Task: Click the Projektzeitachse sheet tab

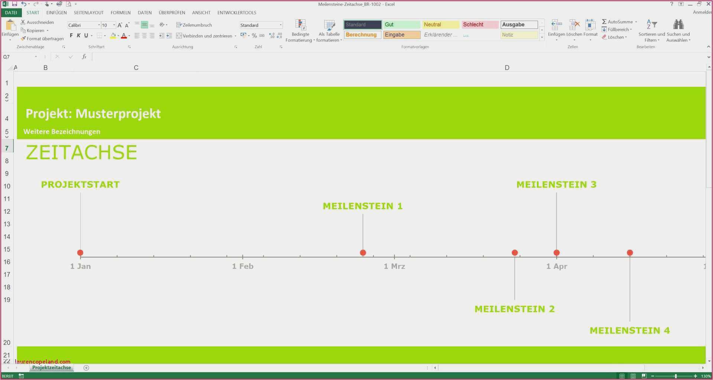Action: point(51,367)
